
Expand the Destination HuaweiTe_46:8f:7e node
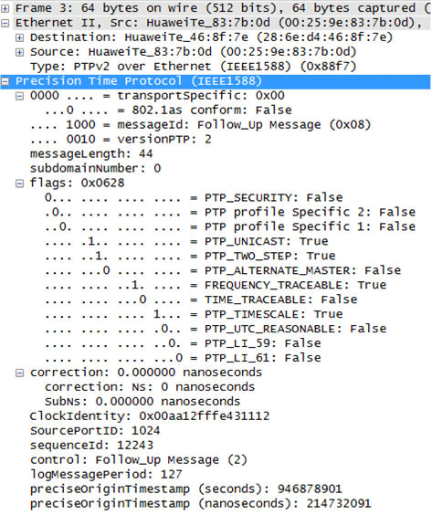coord(20,37)
